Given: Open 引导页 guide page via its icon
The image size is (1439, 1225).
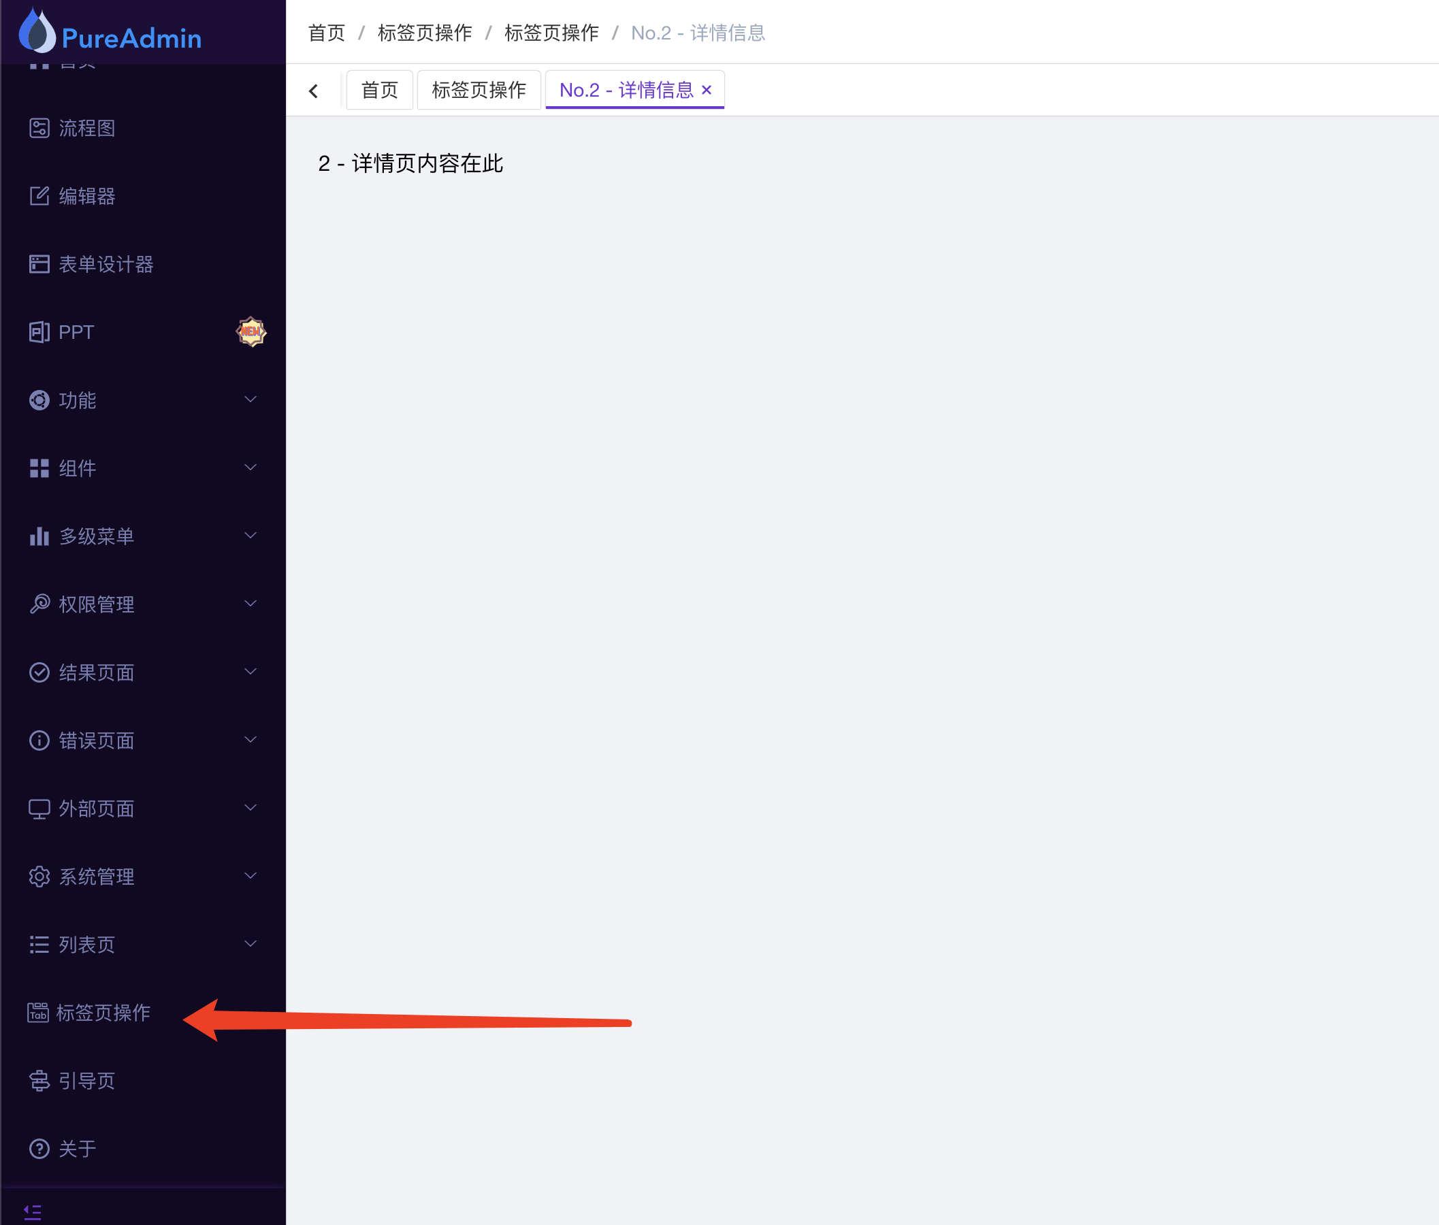Looking at the screenshot, I should (x=39, y=1081).
